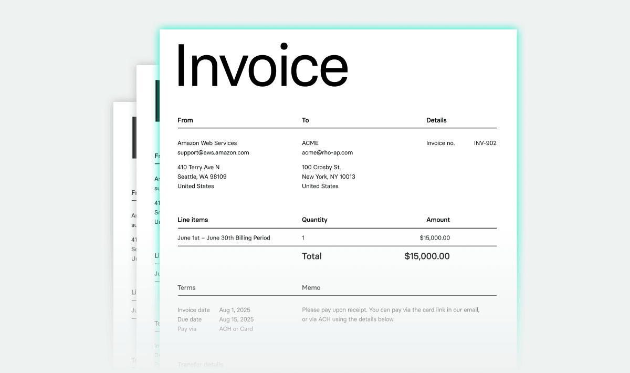Expand the Terms section

(186, 287)
